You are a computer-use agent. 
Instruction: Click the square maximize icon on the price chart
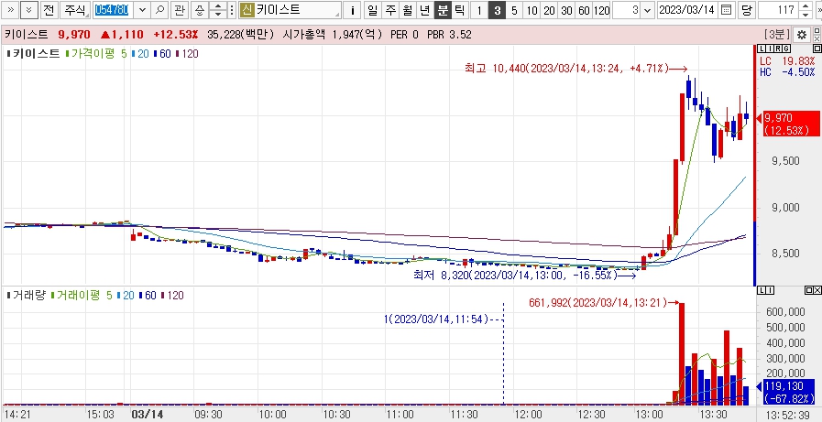tap(817, 49)
